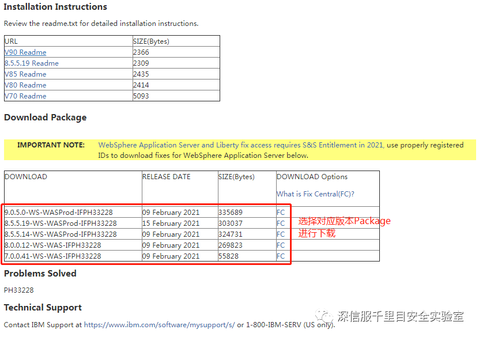Click the IMPORTANT NOTE label
479x337 pixels.
point(51,145)
